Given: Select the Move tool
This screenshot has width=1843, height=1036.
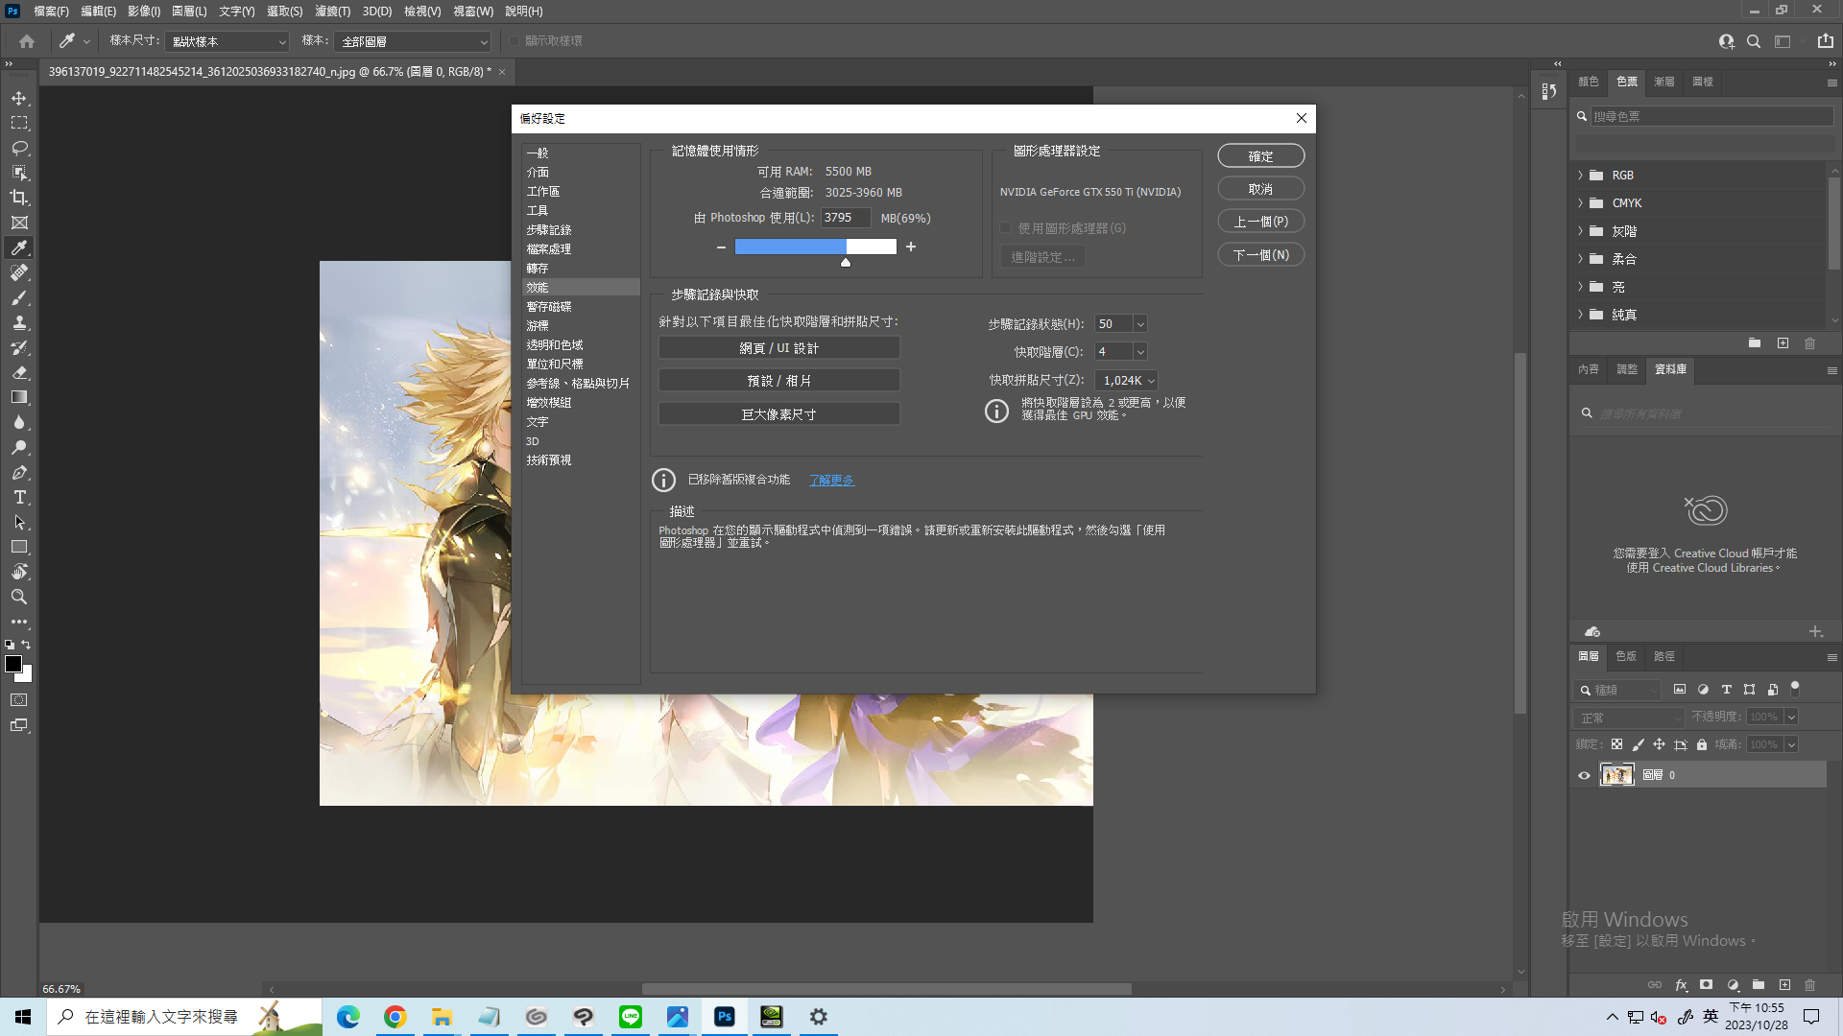Looking at the screenshot, I should pos(19,99).
